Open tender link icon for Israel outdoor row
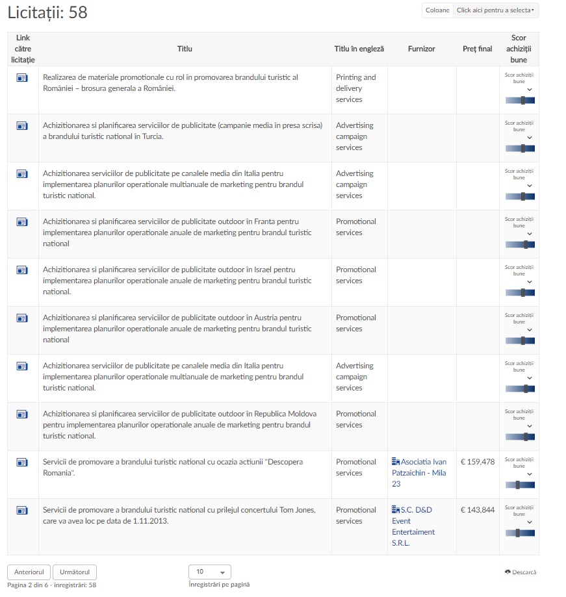 pos(22,270)
